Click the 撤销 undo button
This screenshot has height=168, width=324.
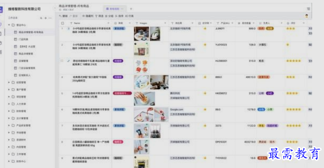click(63, 16)
